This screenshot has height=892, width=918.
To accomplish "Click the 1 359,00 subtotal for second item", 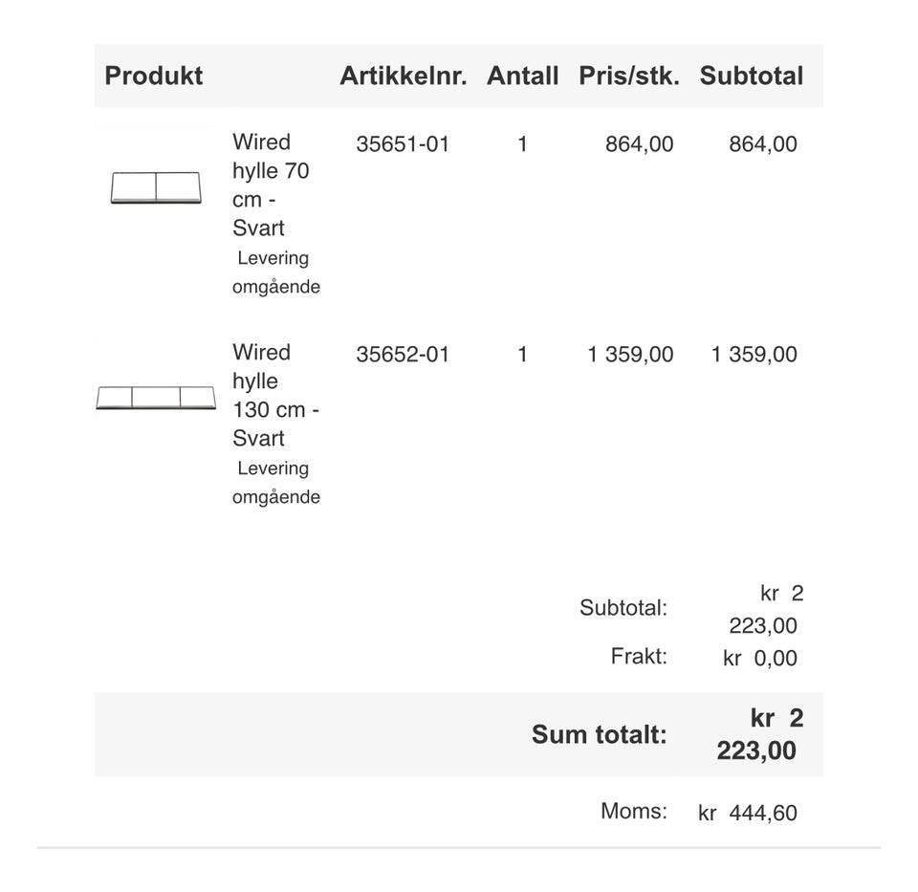I will pyautogui.click(x=754, y=354).
